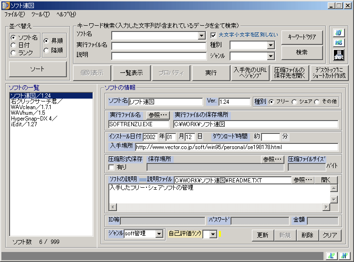Click 入手先のURLへジャンプ button

(x=250, y=73)
